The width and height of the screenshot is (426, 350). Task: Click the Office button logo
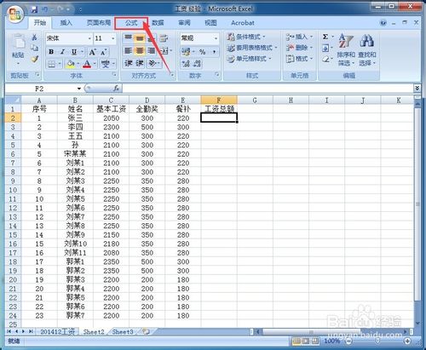pos(15,14)
